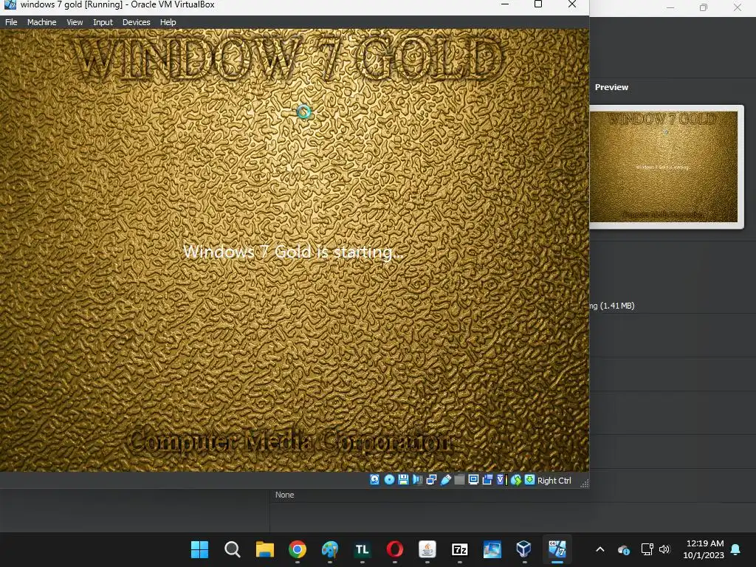Click the mouse integration status icon
This screenshot has width=756, height=567.
click(516, 480)
